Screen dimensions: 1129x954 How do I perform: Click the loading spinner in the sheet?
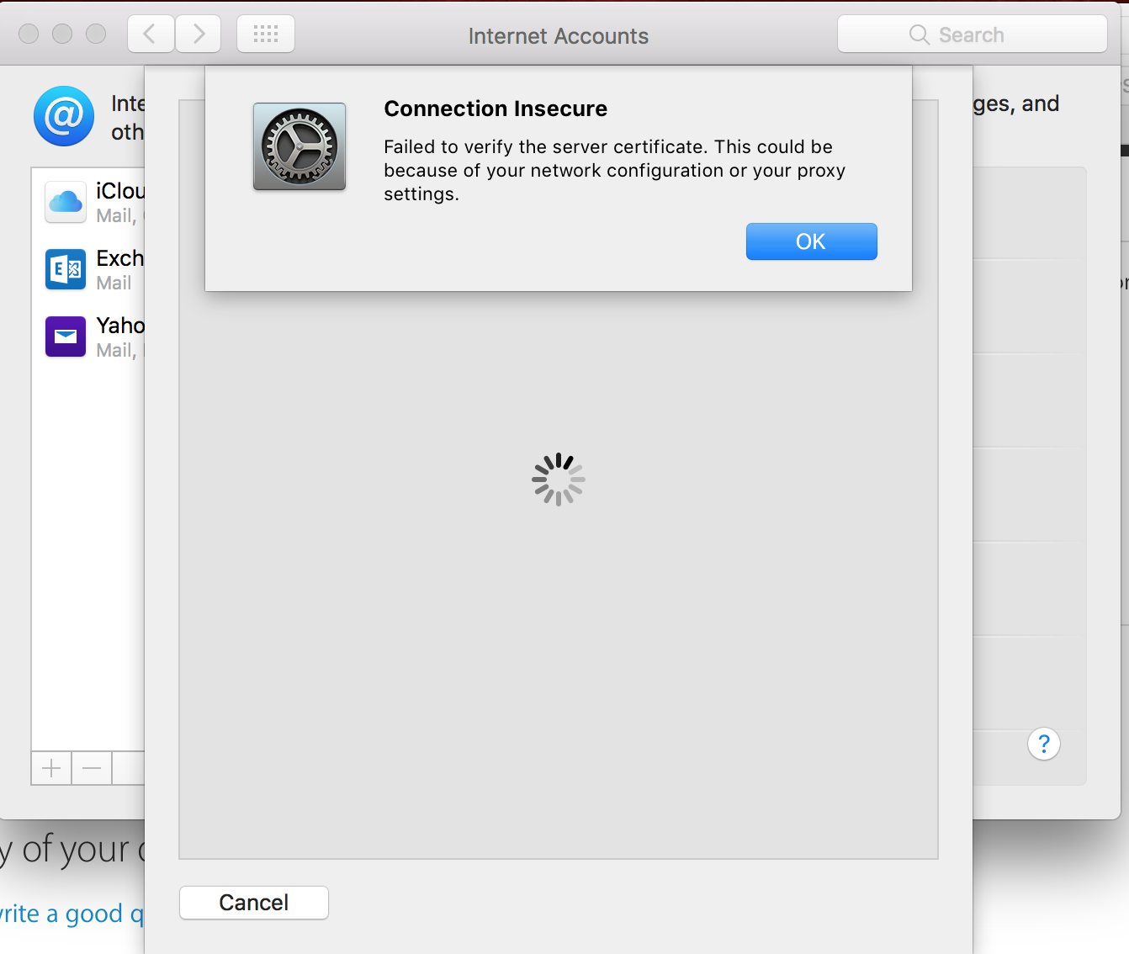point(558,479)
